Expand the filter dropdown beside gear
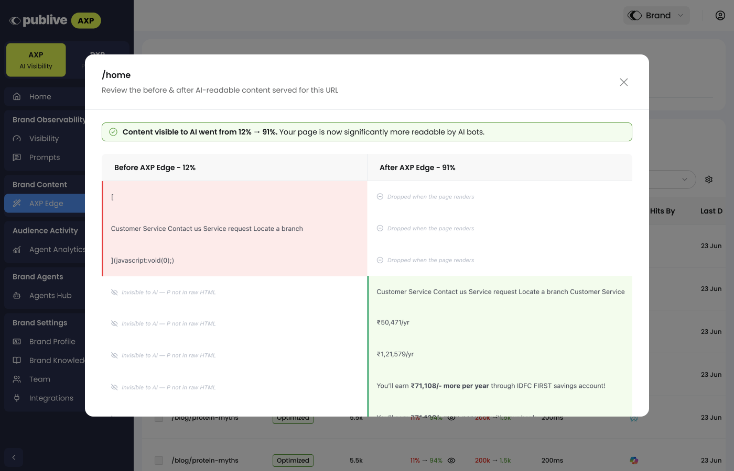The width and height of the screenshot is (734, 471). pos(684,180)
